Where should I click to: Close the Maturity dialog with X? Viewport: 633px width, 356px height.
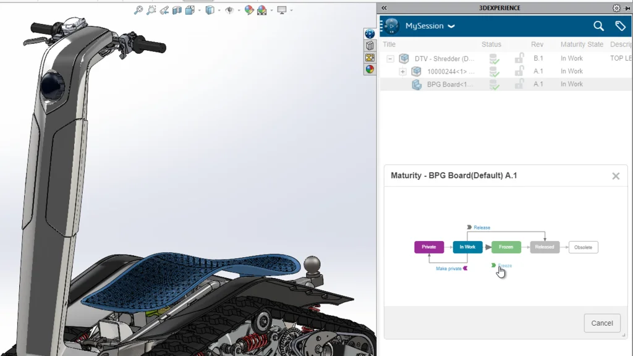click(616, 176)
